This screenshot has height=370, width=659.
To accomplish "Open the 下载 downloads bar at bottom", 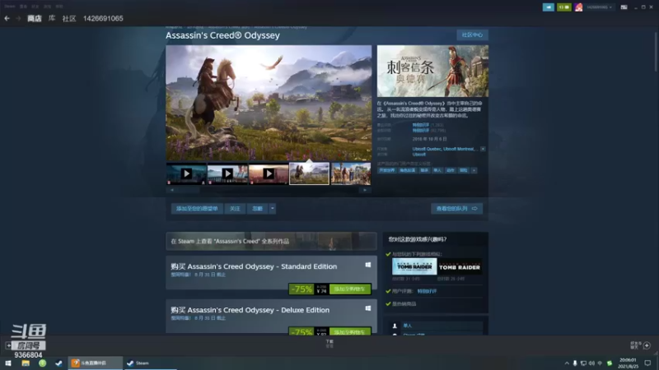I will pyautogui.click(x=329, y=344).
